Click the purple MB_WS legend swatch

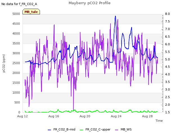117,130
